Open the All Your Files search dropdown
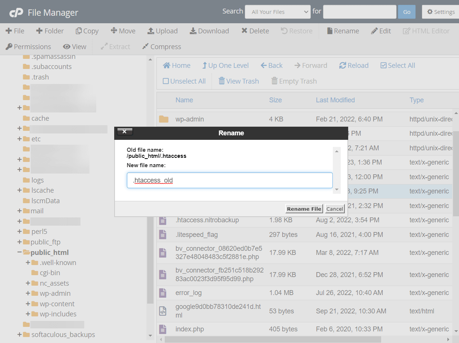This screenshot has width=459, height=343. (x=277, y=12)
